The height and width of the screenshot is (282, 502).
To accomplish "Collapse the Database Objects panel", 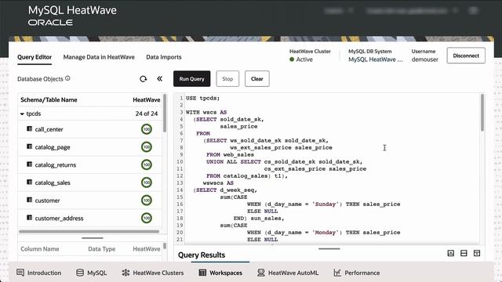I will (159, 78).
